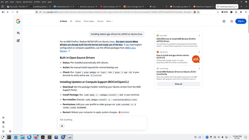The height and width of the screenshot is (140, 249).
Task: Click the page vertical scrollbar
Action: click(x=248, y=24)
